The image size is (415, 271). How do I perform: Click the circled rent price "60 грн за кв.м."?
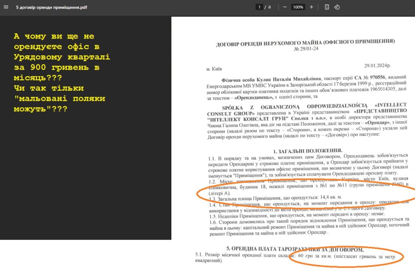coord(312,256)
